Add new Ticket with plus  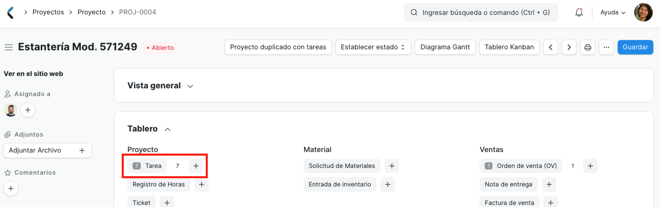[167, 203]
